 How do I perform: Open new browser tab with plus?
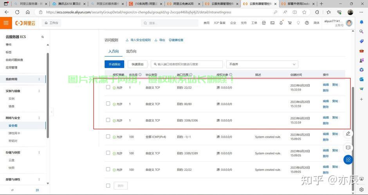pos(321,4)
